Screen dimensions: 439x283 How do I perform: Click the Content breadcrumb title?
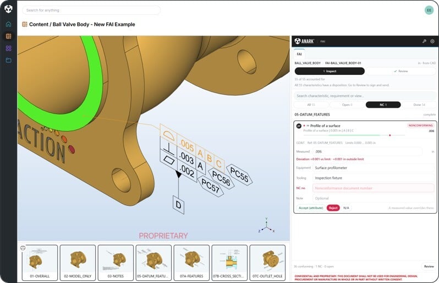(82, 24)
